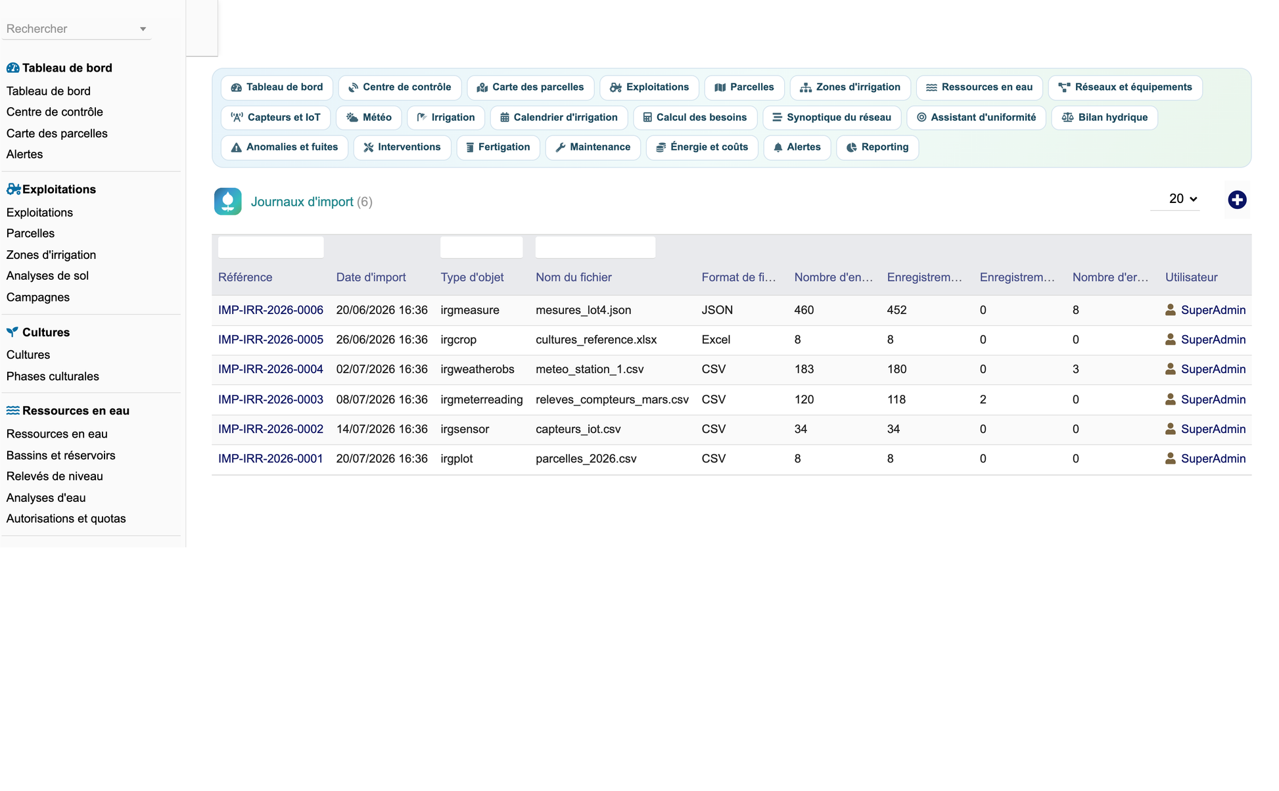Click the irgweatherobs object type cell

click(x=477, y=369)
